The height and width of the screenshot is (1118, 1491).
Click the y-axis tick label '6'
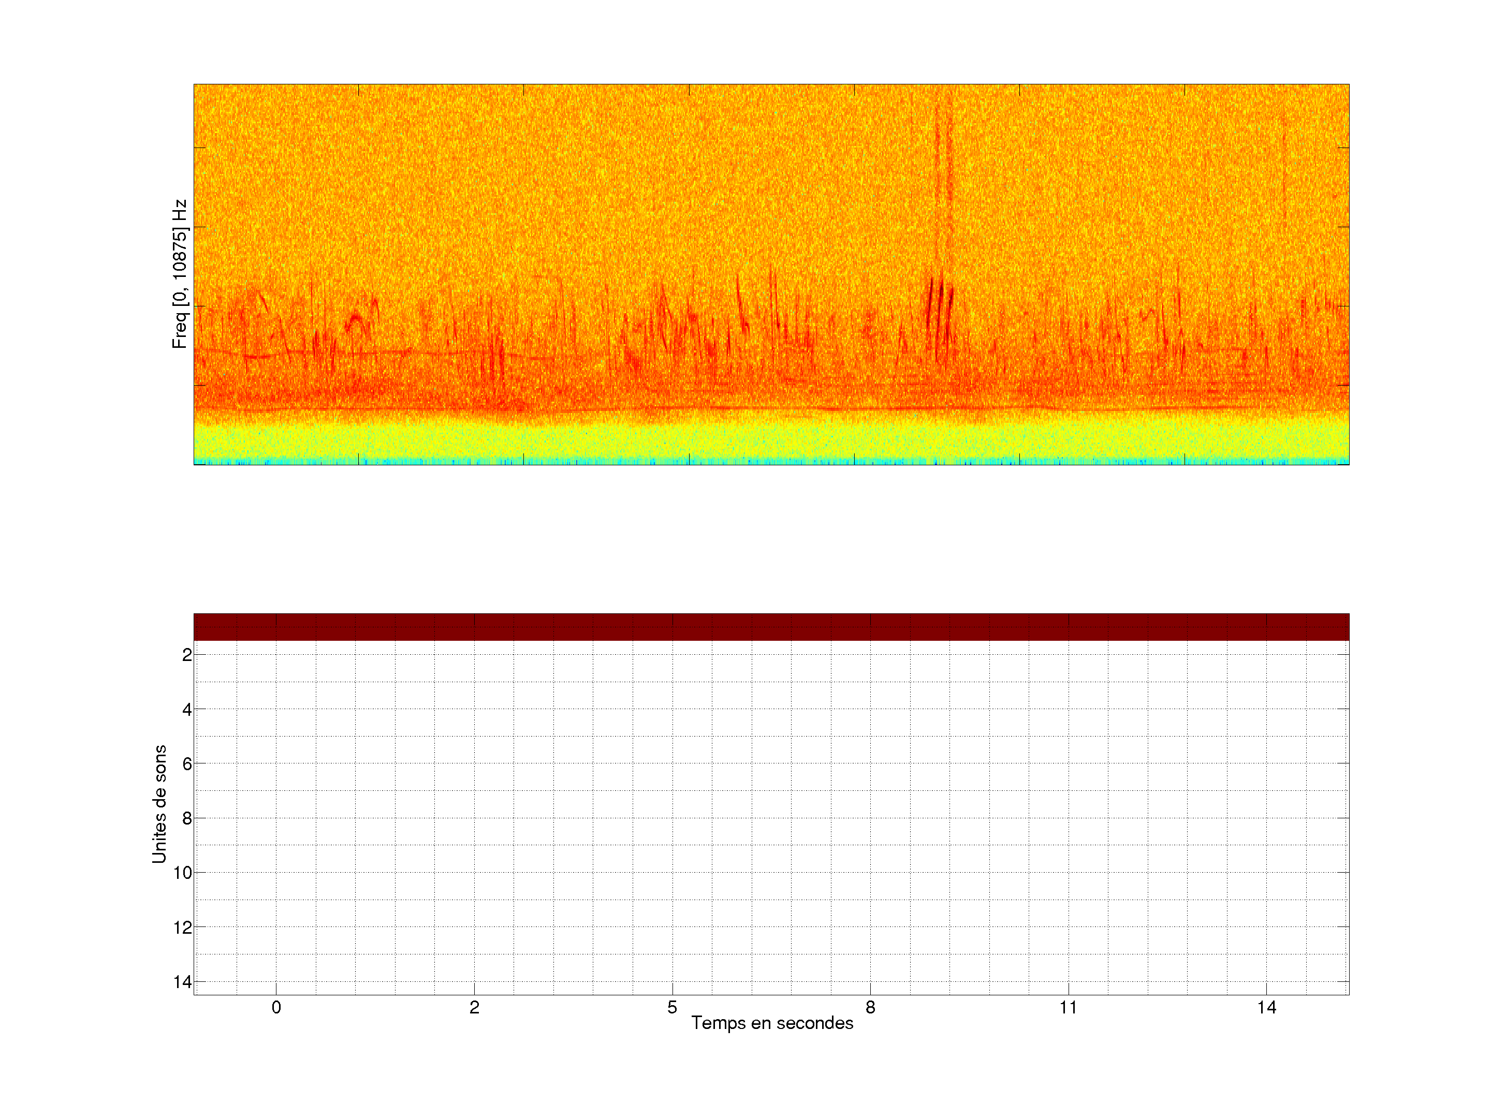(x=187, y=764)
